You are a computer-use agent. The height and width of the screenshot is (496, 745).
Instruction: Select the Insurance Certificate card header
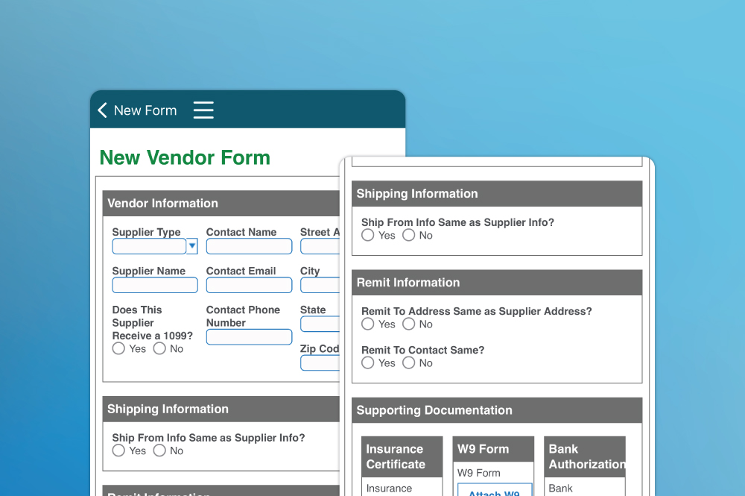coord(402,456)
